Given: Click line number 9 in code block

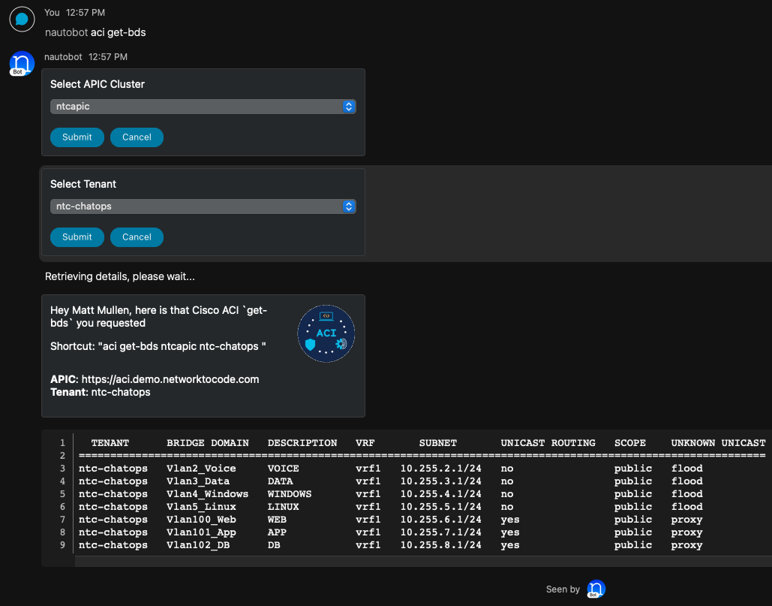Looking at the screenshot, I should click(62, 545).
